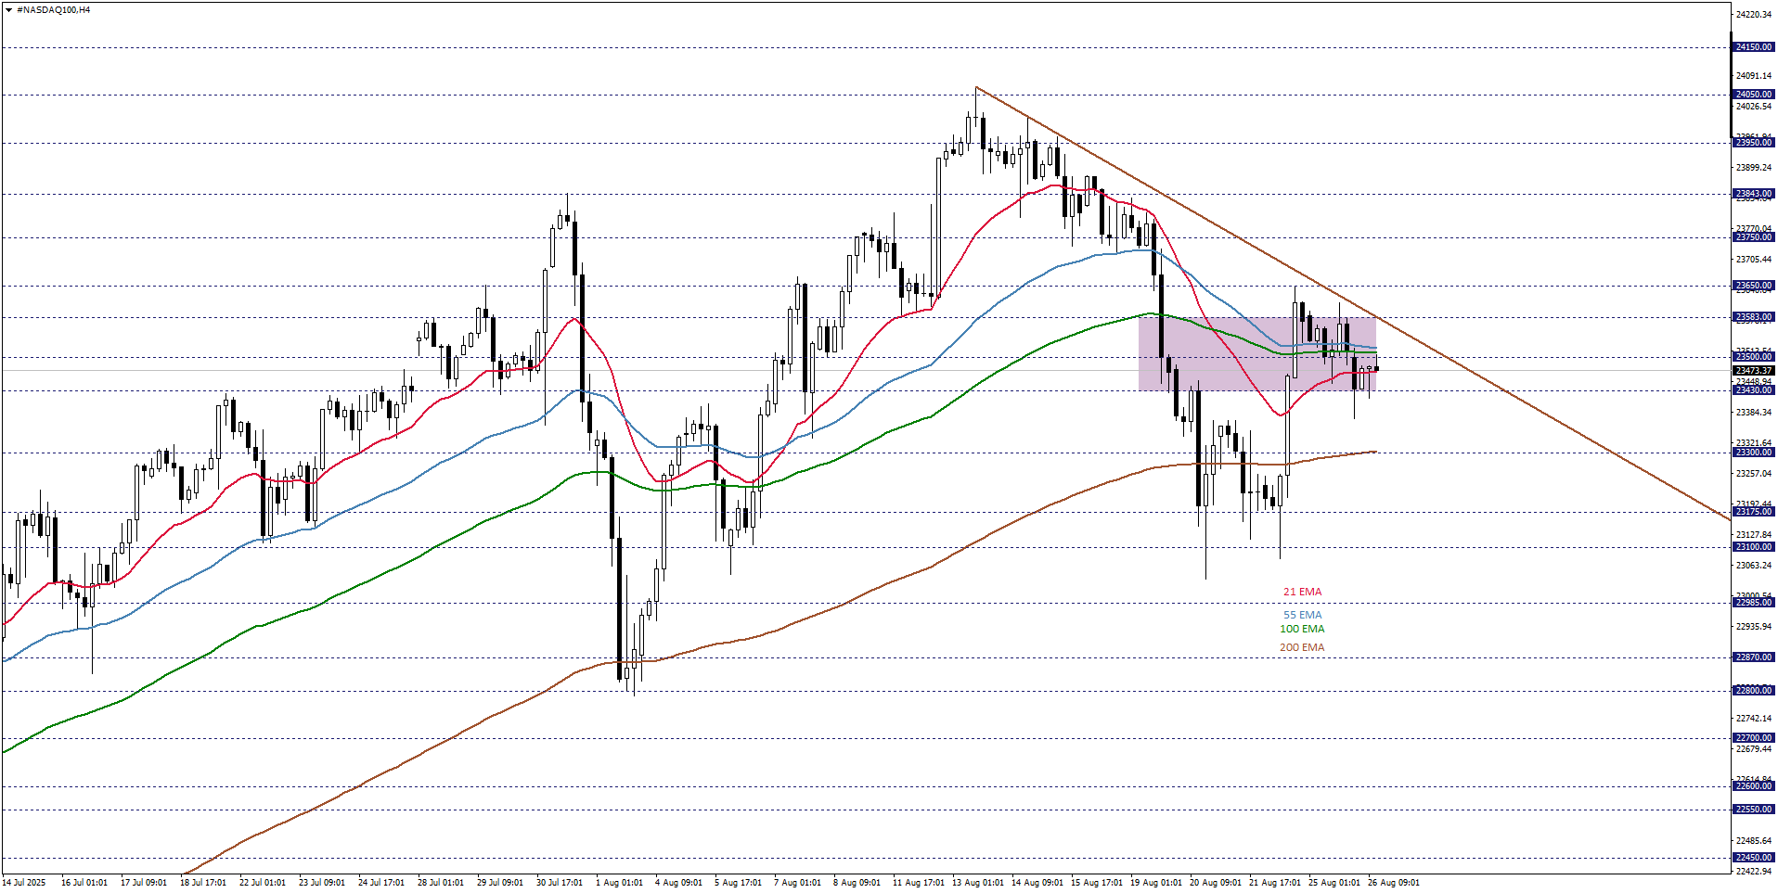Select the 22985.00 price level label
Viewport: 1778px width, 893px height.
(x=1753, y=603)
